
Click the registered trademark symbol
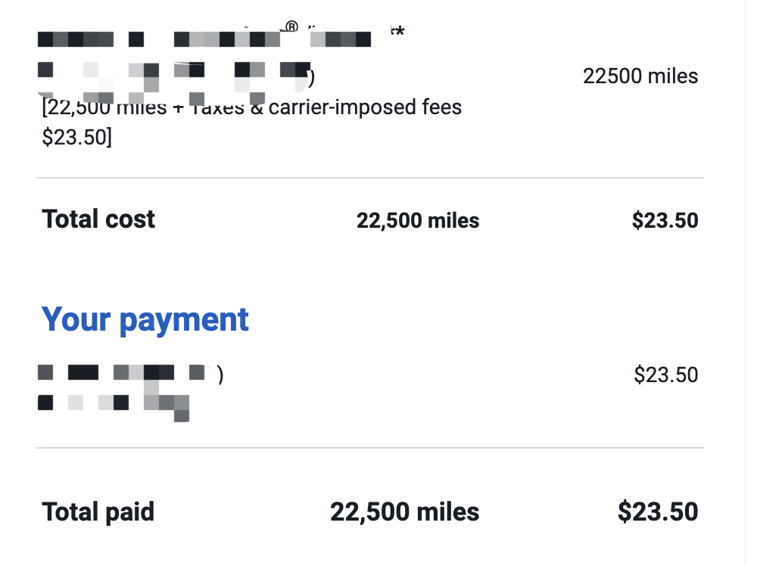pyautogui.click(x=291, y=26)
